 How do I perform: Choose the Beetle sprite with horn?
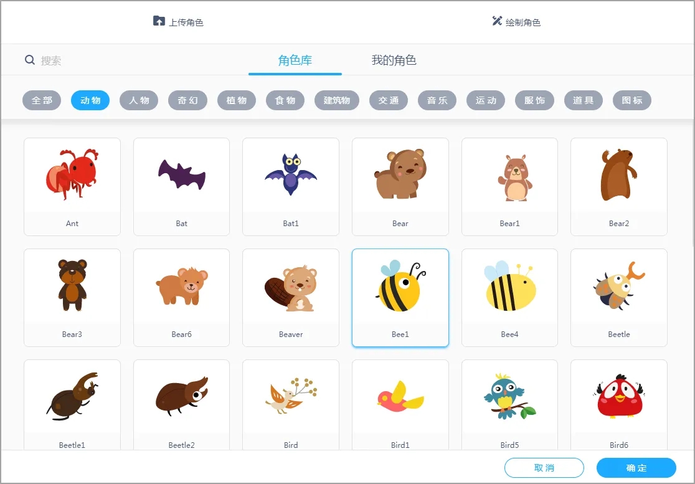[x=619, y=297]
